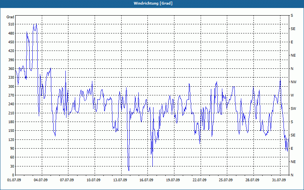Click the 150 y-axis value
The height and width of the screenshot is (190, 304).
tap(11, 130)
